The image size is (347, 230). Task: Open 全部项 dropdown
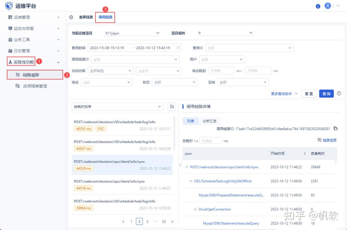tap(159, 71)
